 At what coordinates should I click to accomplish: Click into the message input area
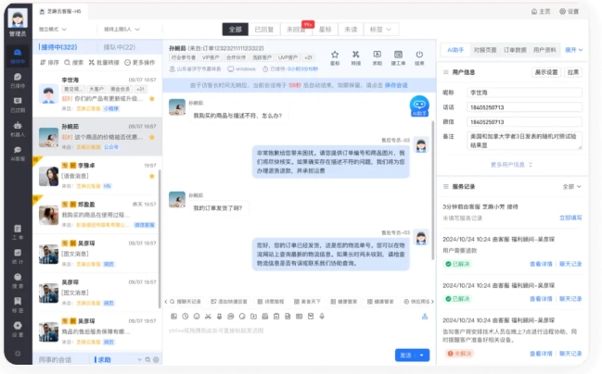[x=299, y=335]
